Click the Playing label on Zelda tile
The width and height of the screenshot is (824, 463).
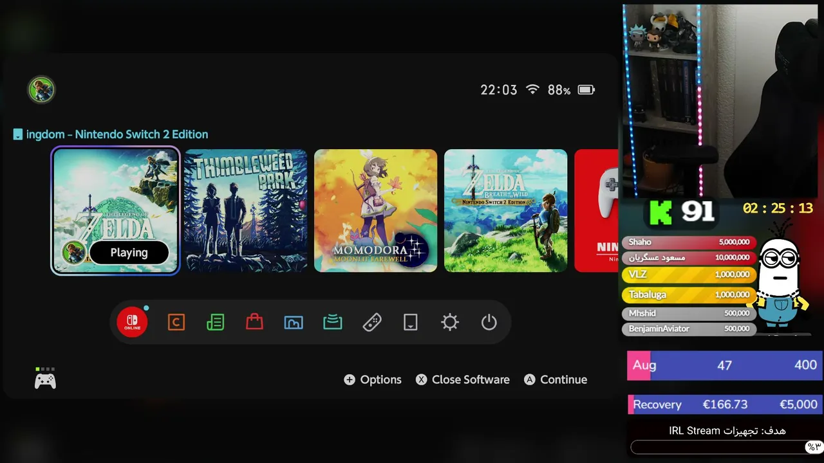pos(129,253)
